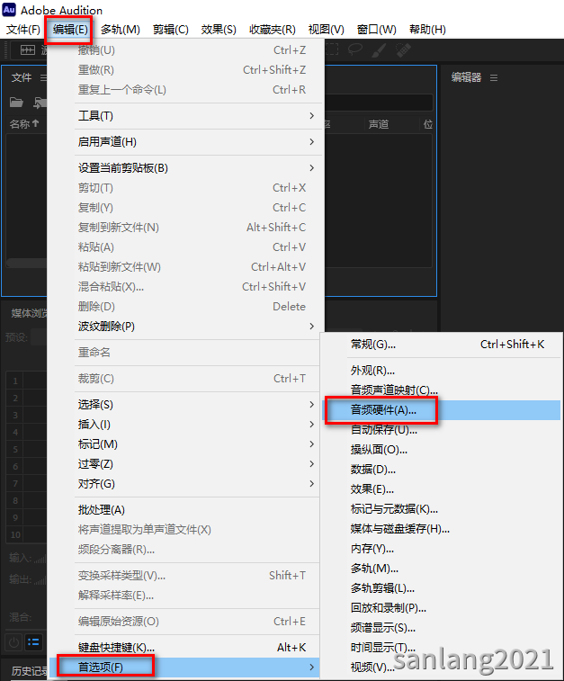
Task: Open 多轨剪辑(L)... preferences
Action: (x=442, y=588)
